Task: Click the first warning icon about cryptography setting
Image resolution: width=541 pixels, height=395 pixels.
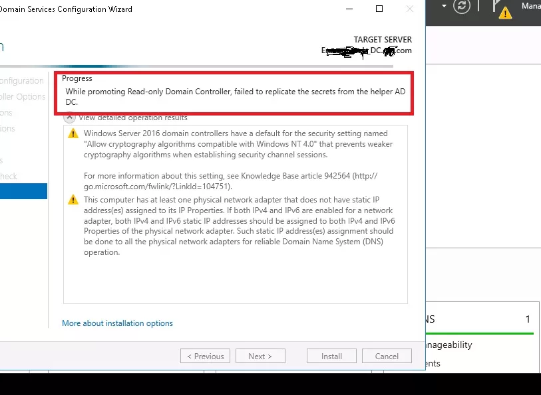Action: [73, 133]
